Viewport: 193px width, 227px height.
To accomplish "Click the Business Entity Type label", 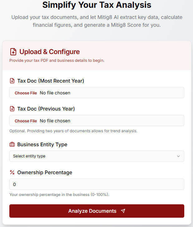I will click(x=42, y=145).
